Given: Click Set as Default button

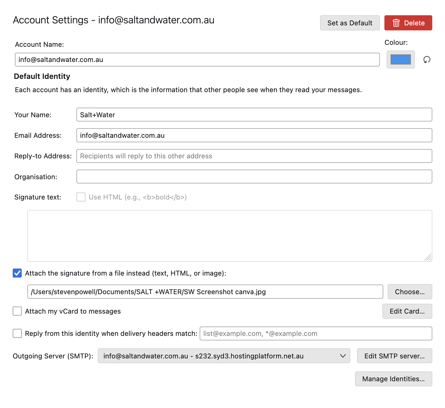Looking at the screenshot, I should pos(350,23).
